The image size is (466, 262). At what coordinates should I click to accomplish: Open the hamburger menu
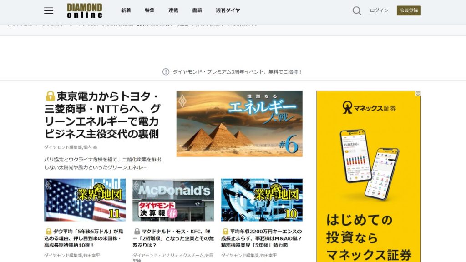pyautogui.click(x=49, y=11)
